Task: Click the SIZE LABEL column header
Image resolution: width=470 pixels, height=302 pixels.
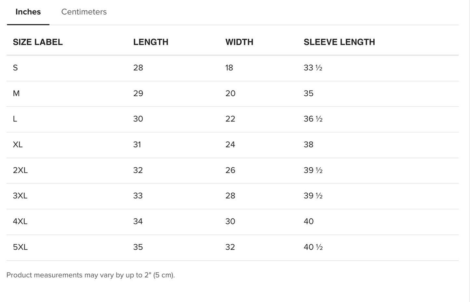Action: pyautogui.click(x=38, y=42)
